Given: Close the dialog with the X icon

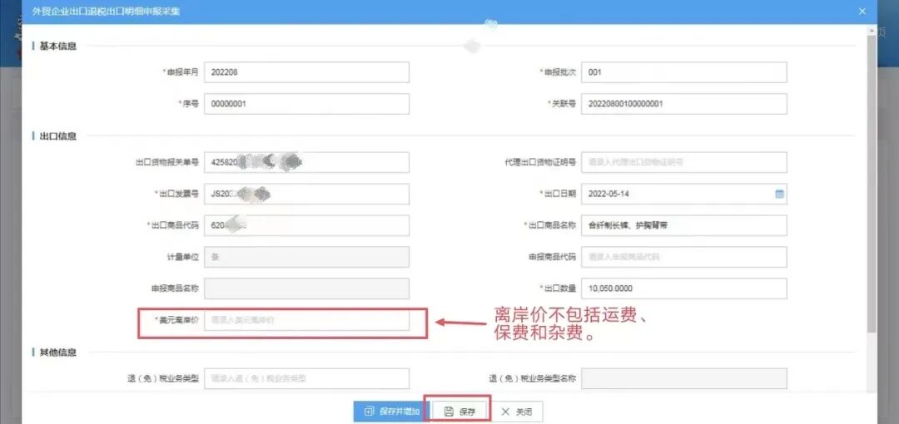Looking at the screenshot, I should pos(862,11).
